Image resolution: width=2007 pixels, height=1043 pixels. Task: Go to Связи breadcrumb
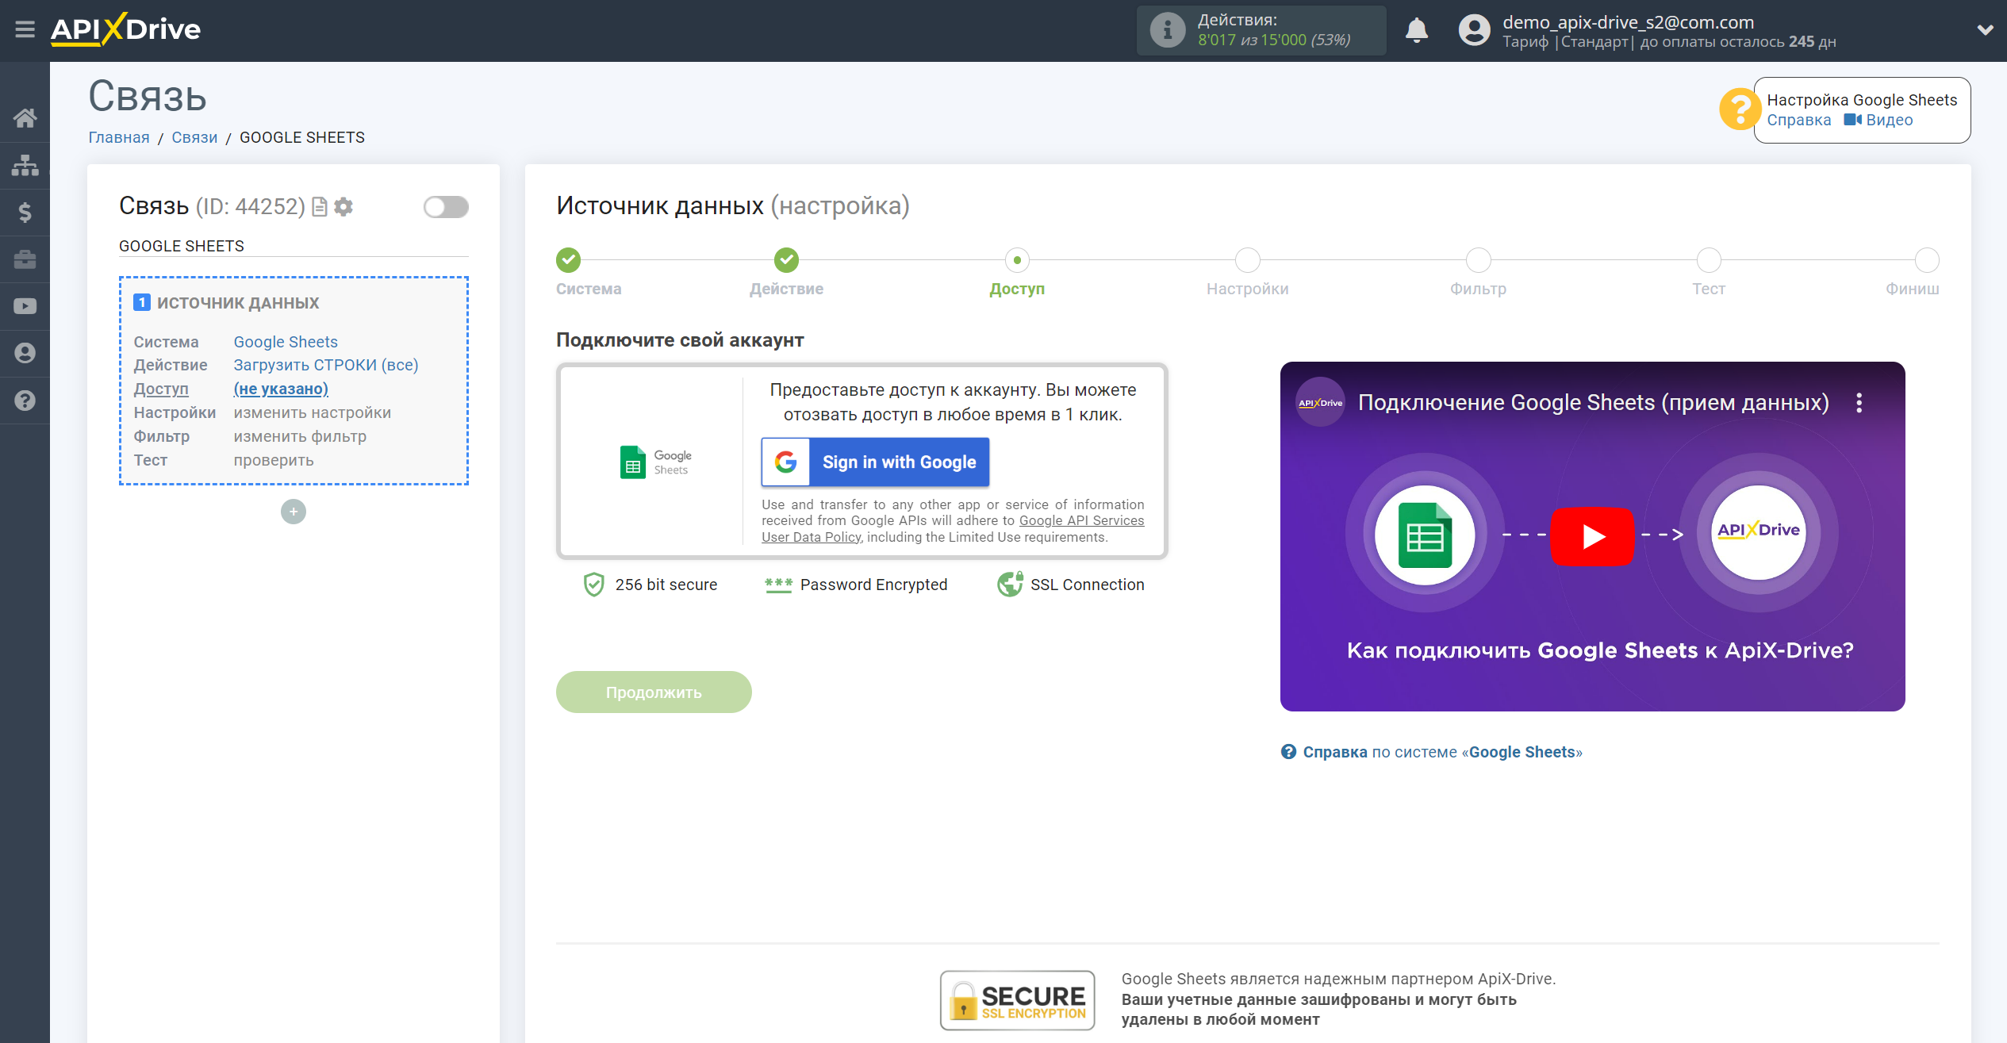(194, 137)
